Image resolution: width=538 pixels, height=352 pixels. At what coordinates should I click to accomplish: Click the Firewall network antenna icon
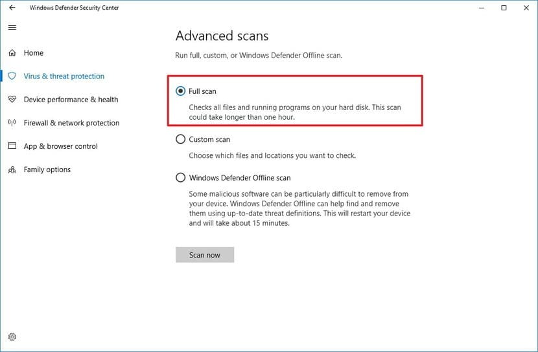click(x=12, y=122)
